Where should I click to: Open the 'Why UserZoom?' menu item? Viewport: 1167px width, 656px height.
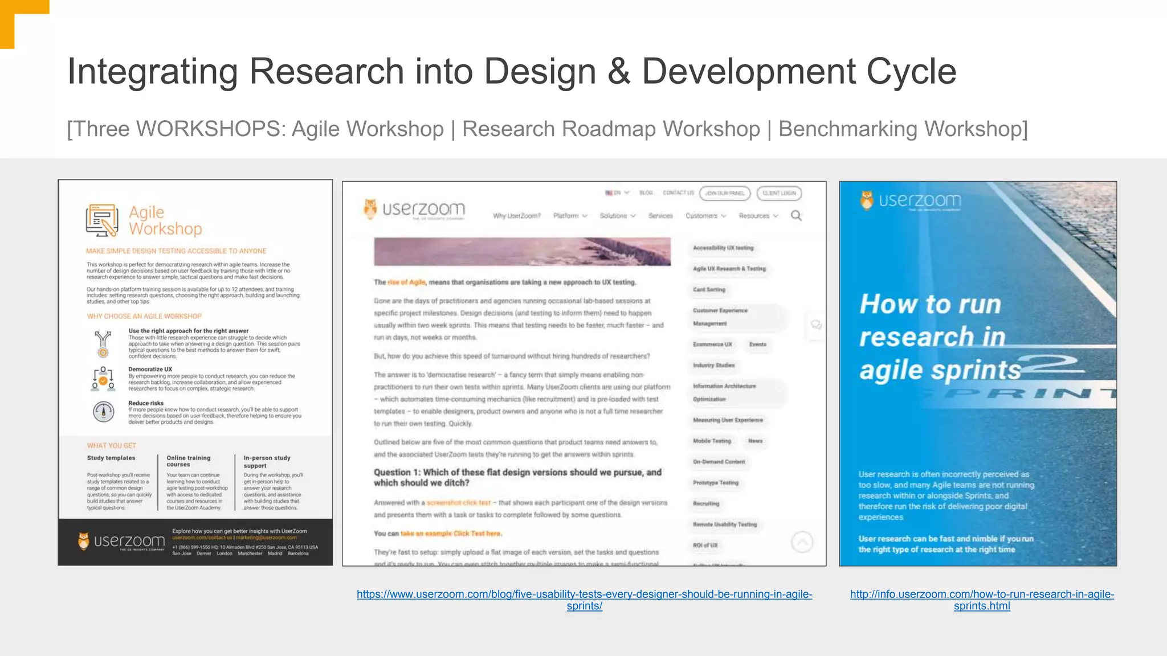pyautogui.click(x=516, y=216)
